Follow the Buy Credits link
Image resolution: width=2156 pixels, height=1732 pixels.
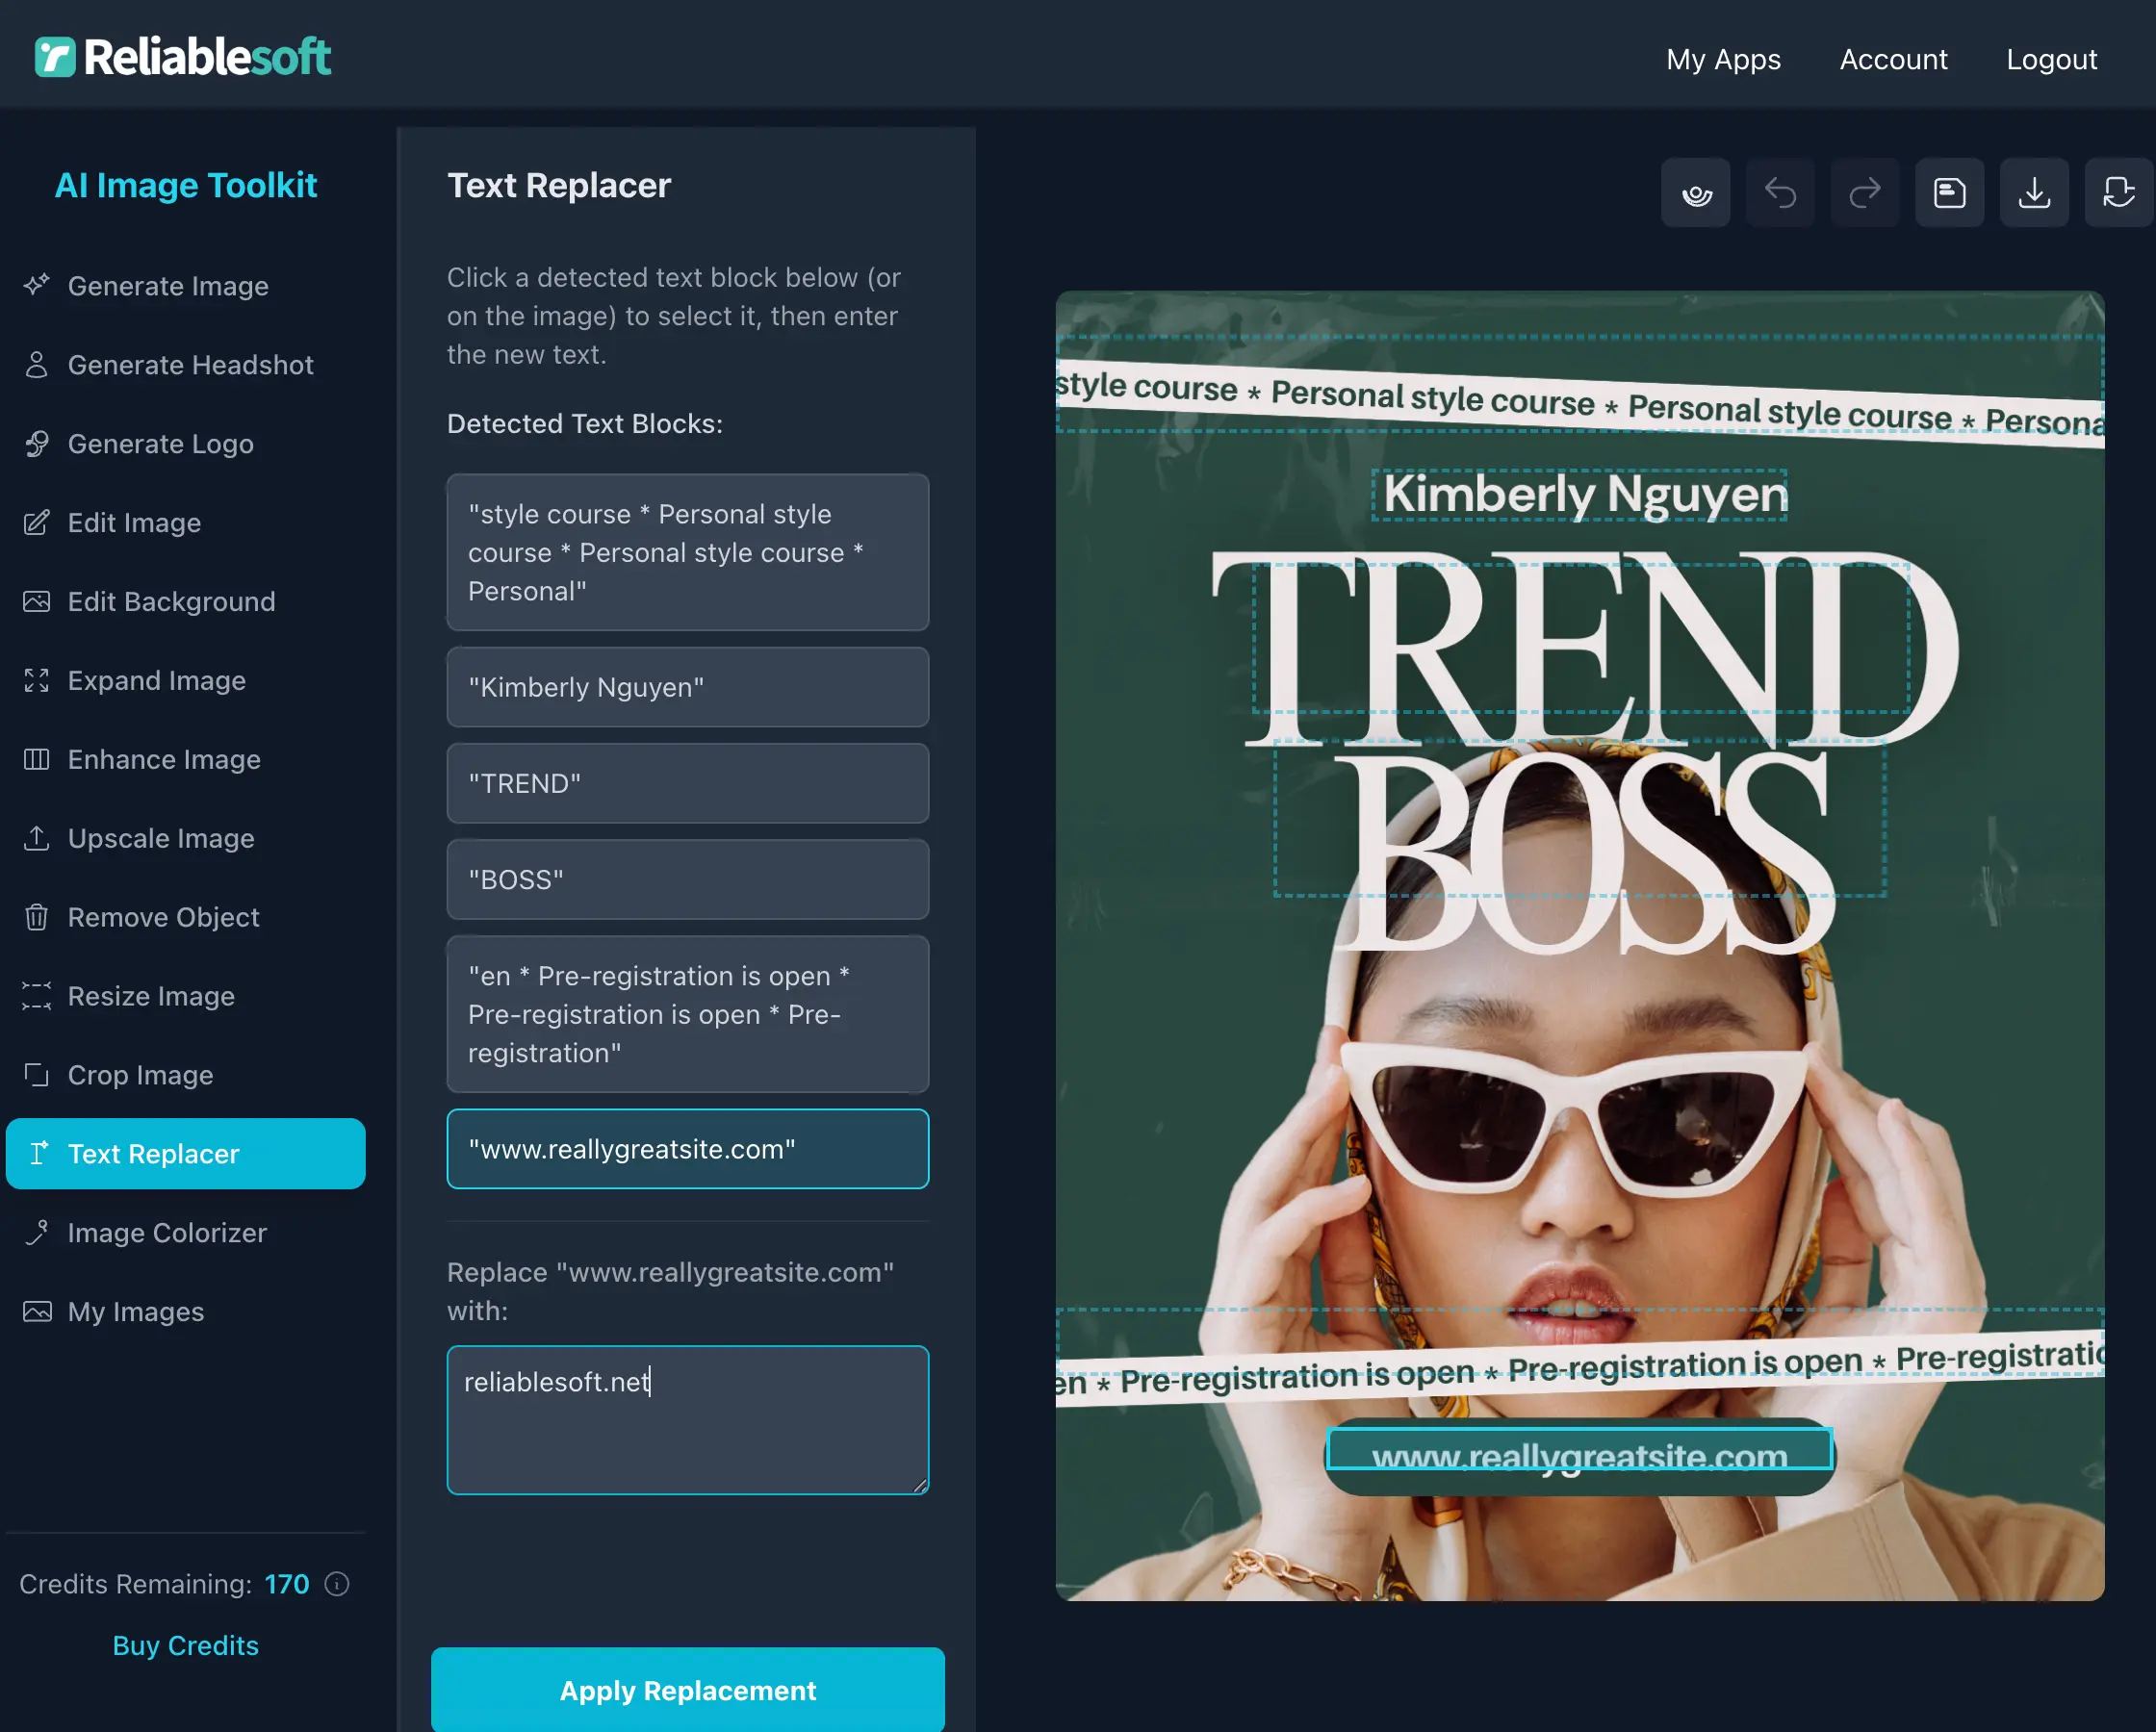click(185, 1645)
